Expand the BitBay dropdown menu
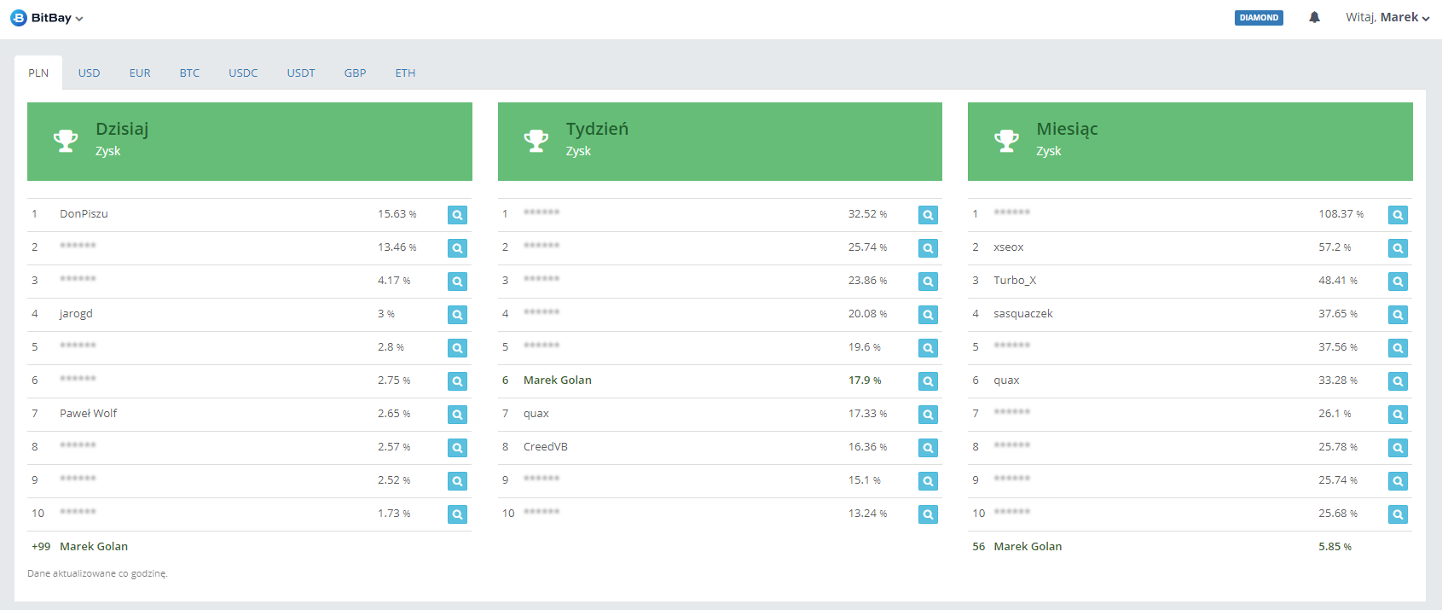The image size is (1442, 610). coord(78,19)
